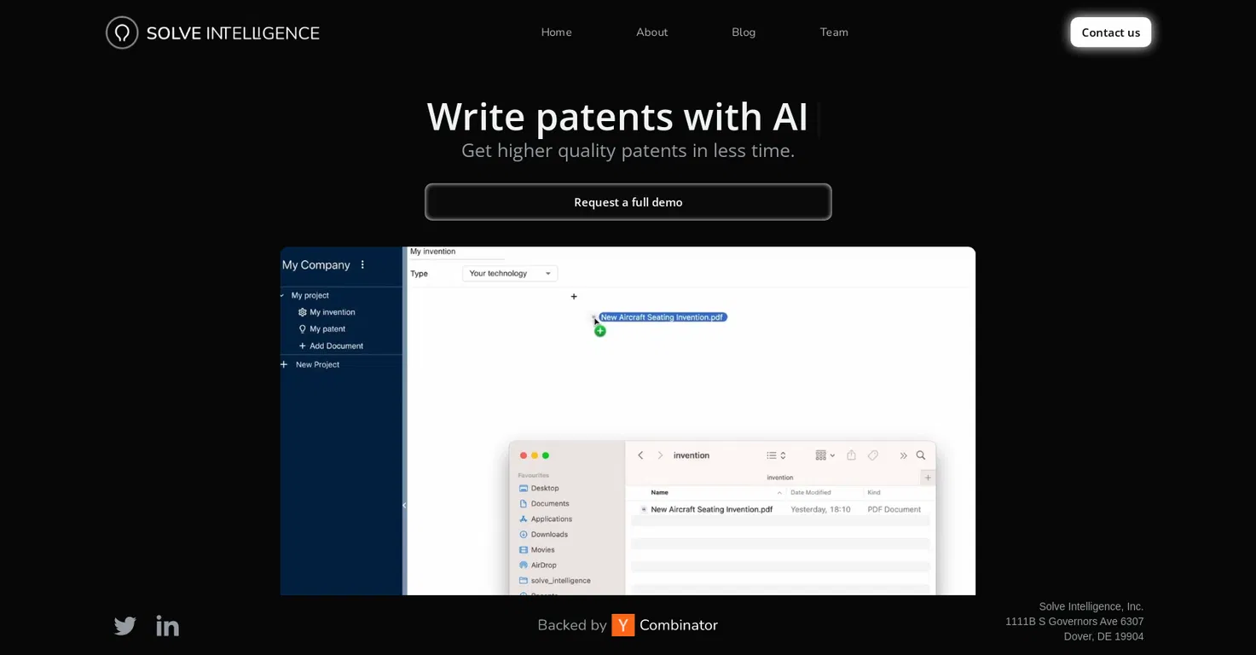Open the three-dot menu beside My Company

(x=362, y=265)
